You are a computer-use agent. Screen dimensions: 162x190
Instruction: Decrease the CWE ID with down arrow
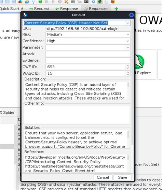128,68
